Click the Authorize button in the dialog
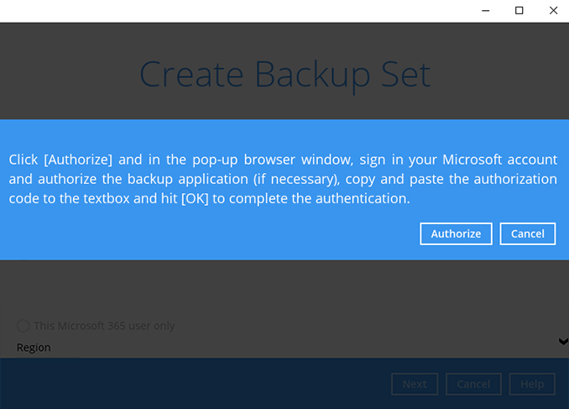 (456, 234)
